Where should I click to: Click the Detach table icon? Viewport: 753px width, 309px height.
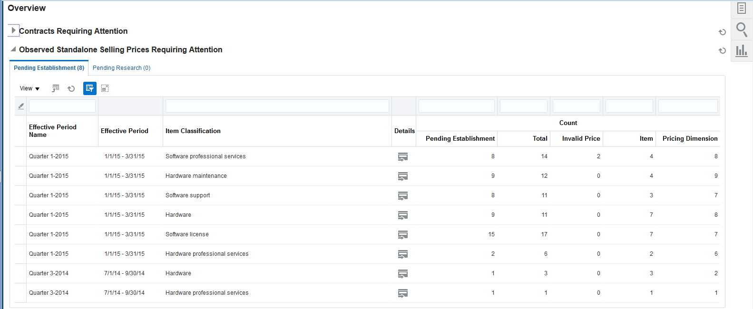(105, 88)
